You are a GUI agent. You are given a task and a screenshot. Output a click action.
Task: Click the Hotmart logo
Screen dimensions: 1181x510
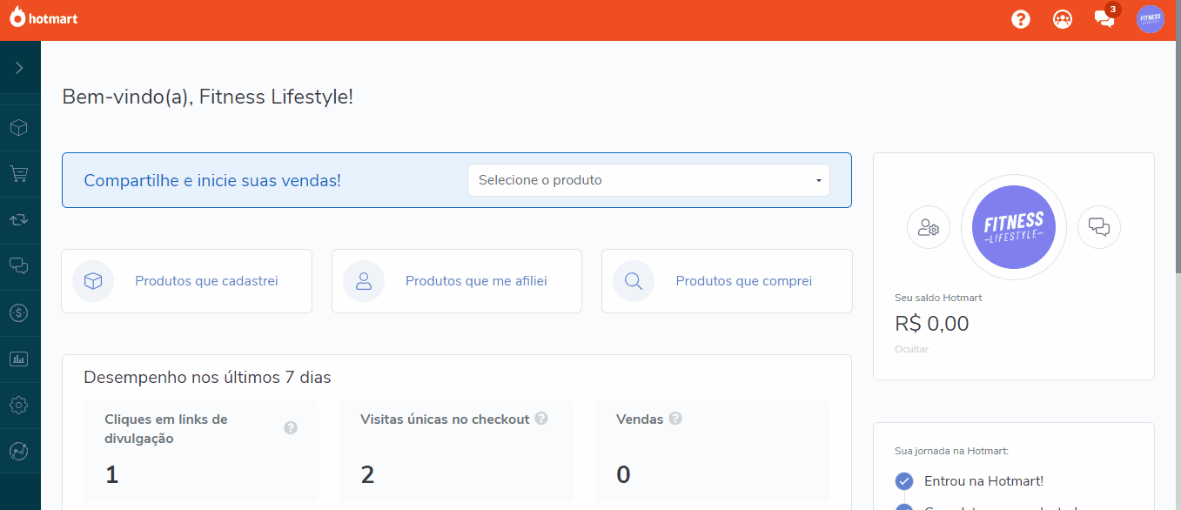click(x=44, y=17)
